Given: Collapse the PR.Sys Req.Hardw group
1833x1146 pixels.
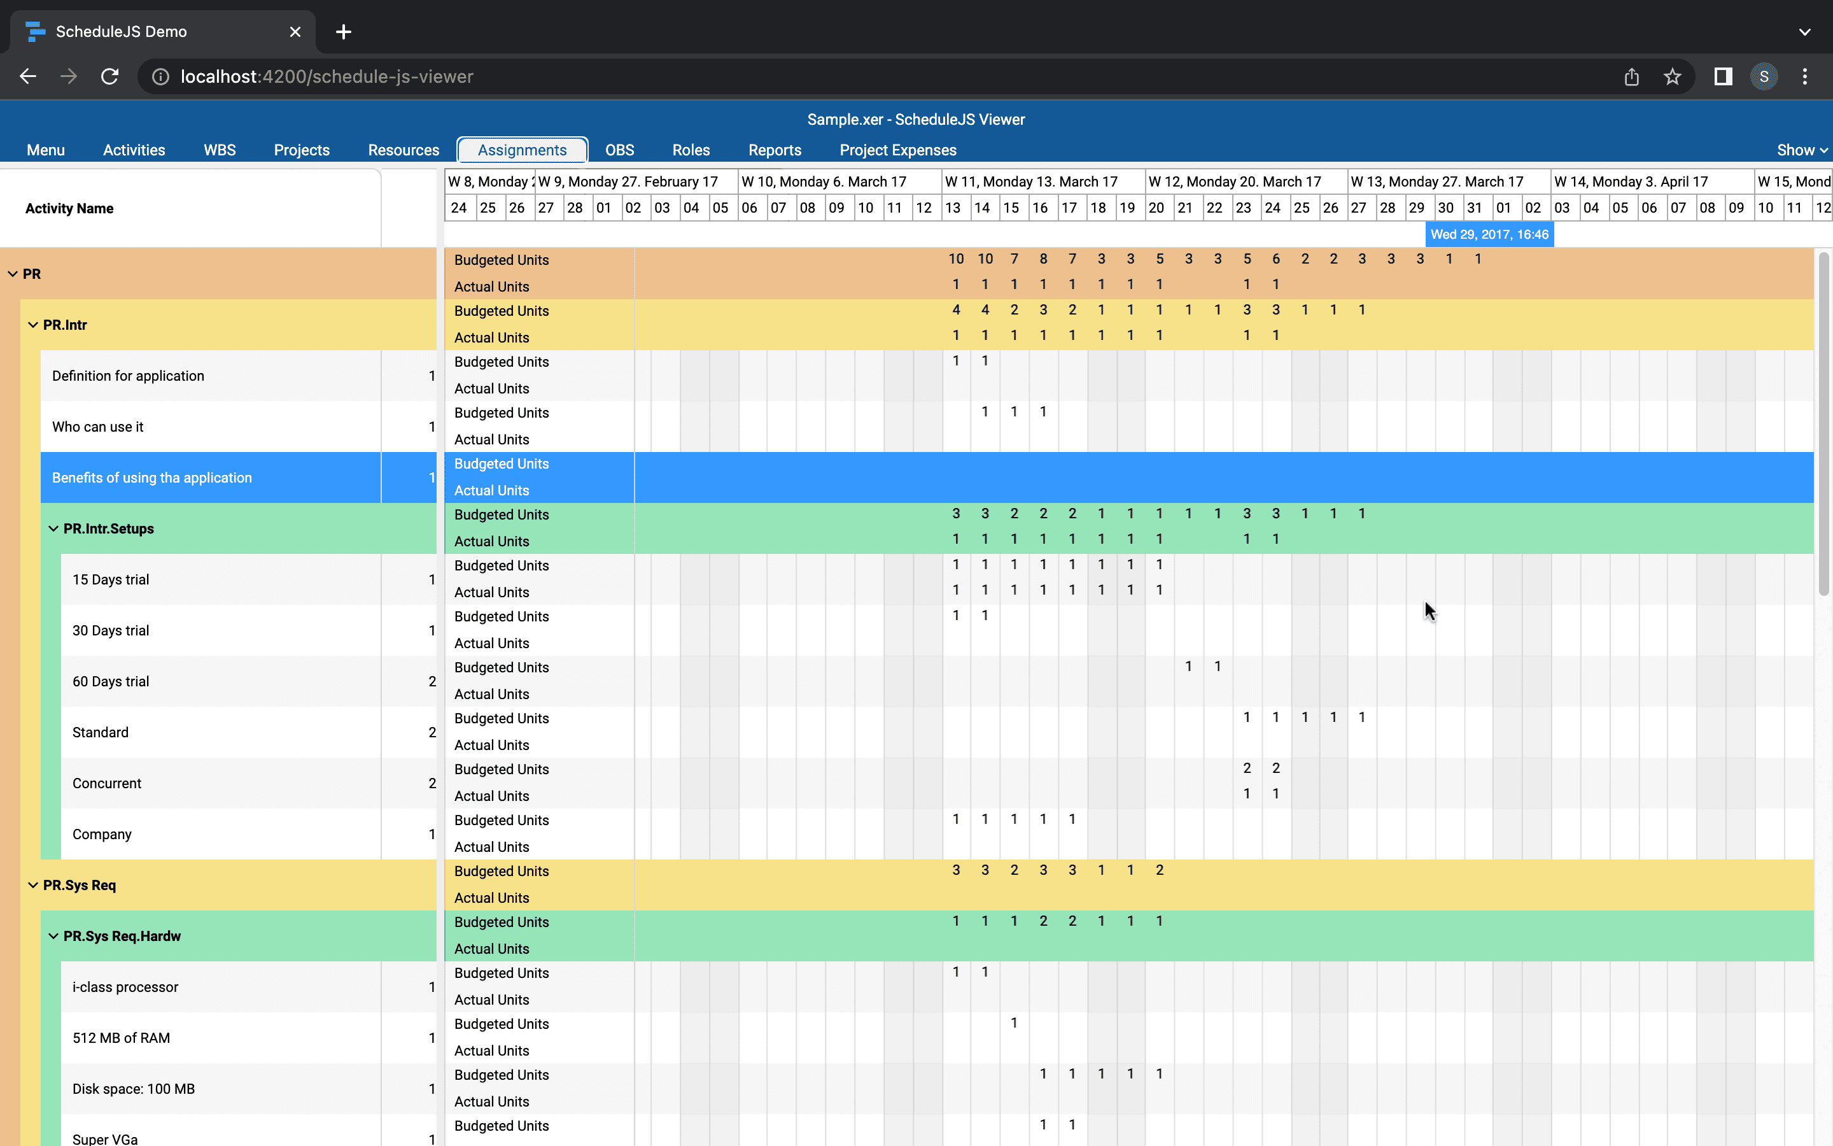Looking at the screenshot, I should click(52, 935).
